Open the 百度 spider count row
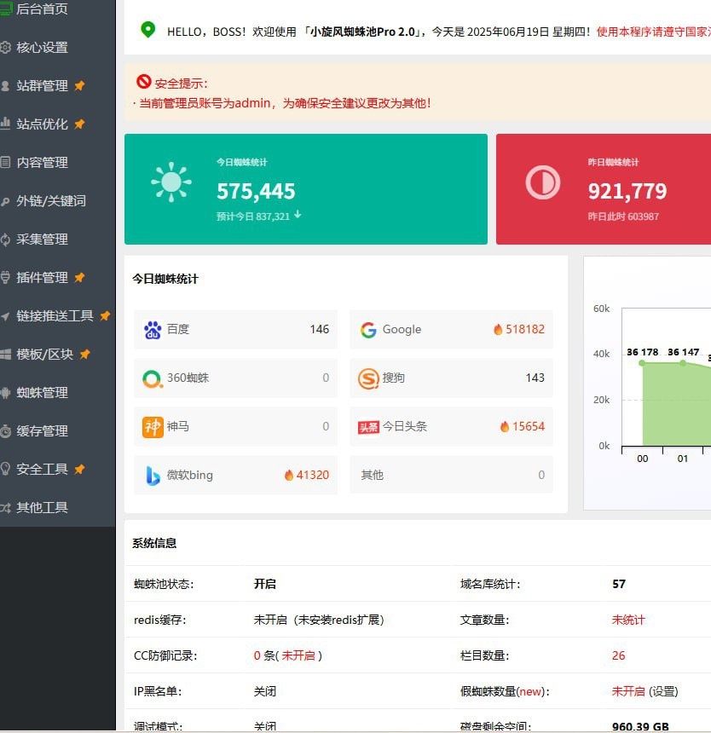This screenshot has width=711, height=733. tap(235, 330)
